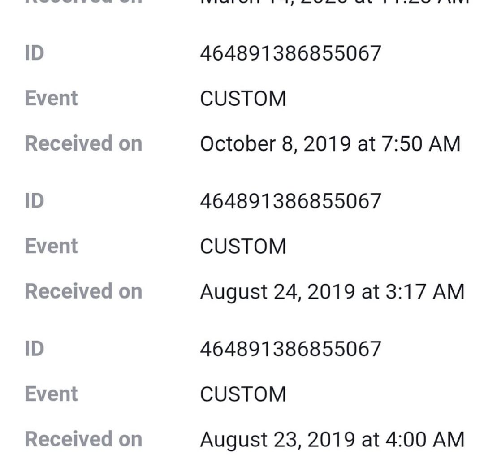
Task: Click the cut-off Received on label at top
Action: [x=83, y=2]
